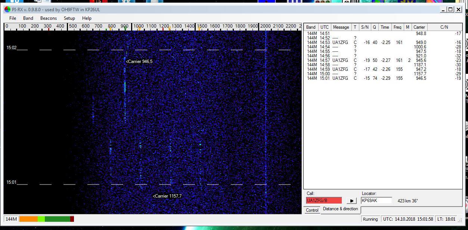Screen dimensions: 468x230
Task: Open the File menu
Action: point(12,18)
